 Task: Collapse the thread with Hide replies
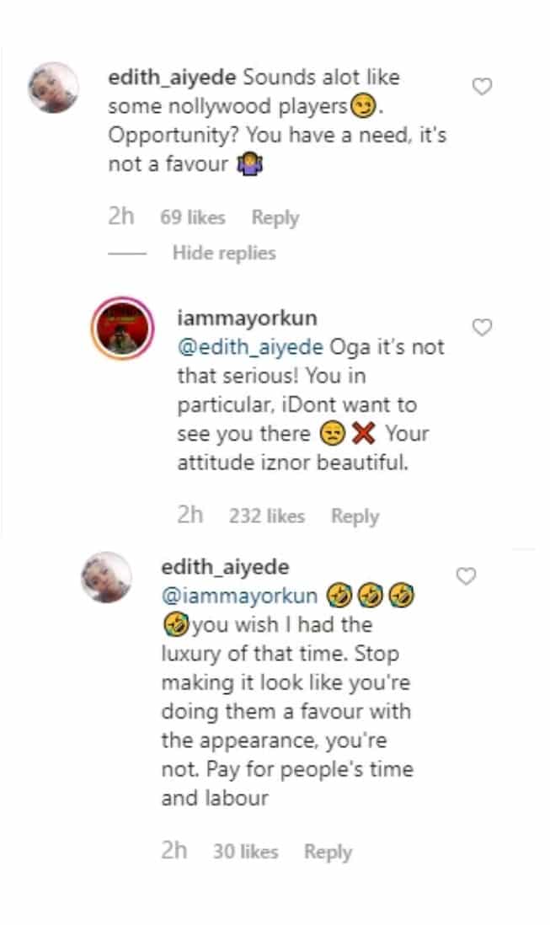point(224,253)
